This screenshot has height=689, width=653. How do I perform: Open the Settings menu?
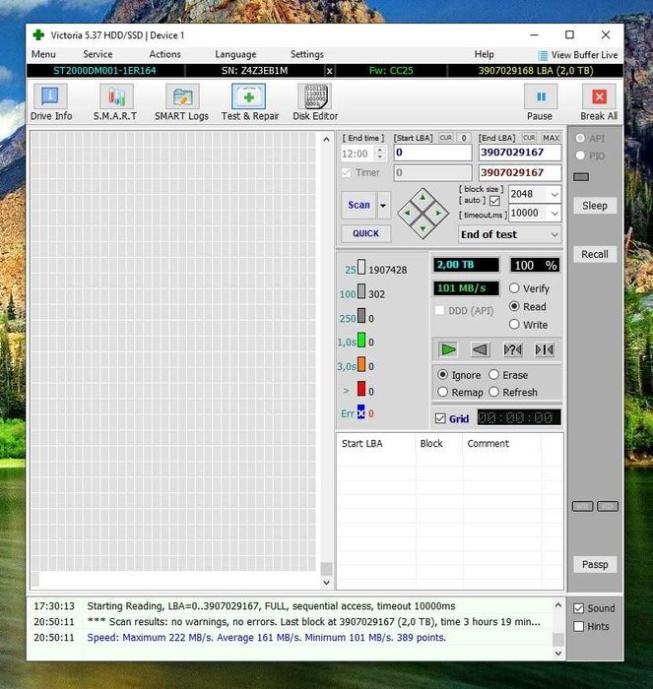[307, 54]
